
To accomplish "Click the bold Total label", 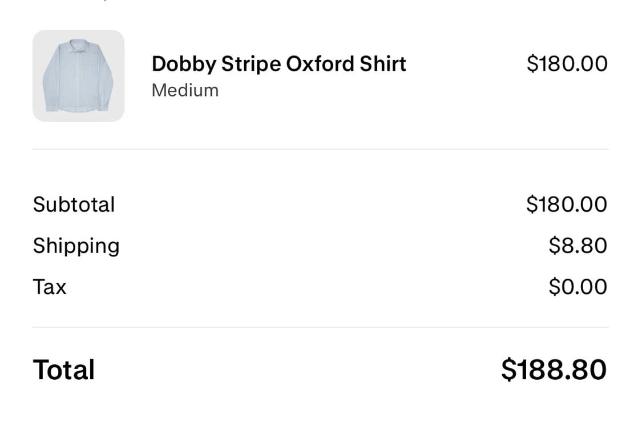I will tap(64, 369).
